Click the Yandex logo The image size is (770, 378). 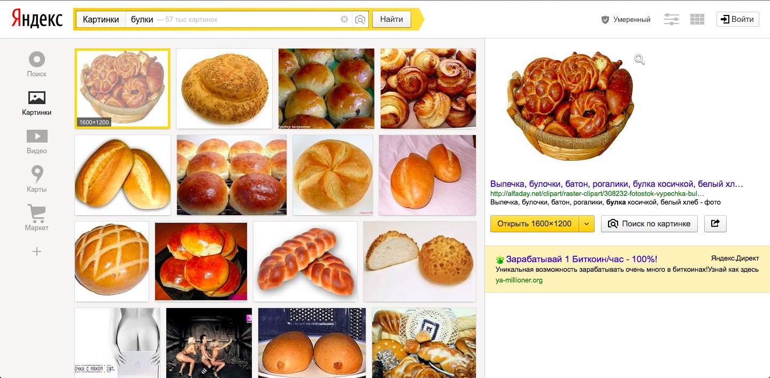point(37,19)
